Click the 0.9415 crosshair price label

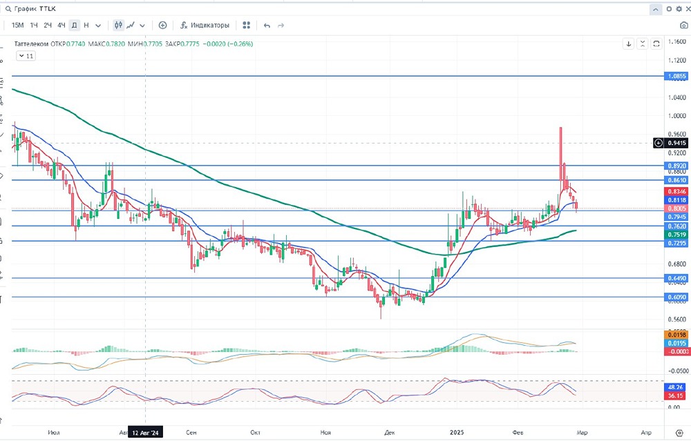tap(677, 143)
